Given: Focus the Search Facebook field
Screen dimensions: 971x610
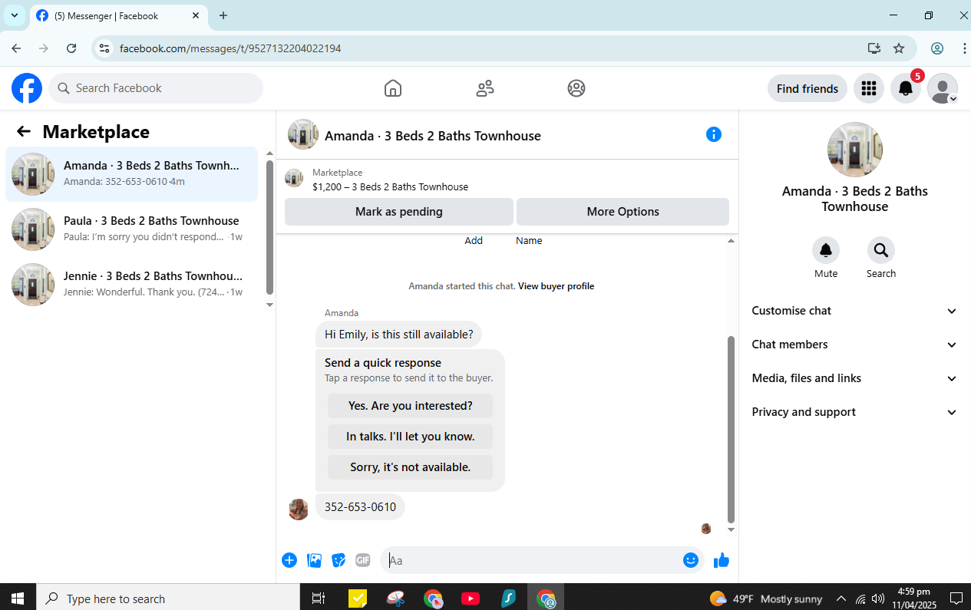Looking at the screenshot, I should (x=156, y=88).
